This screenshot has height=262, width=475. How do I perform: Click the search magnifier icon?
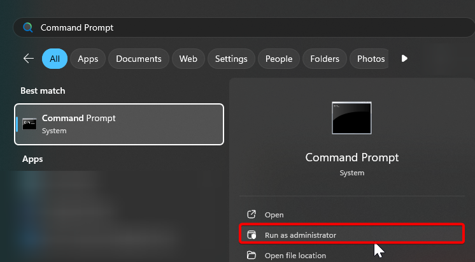tap(28, 27)
